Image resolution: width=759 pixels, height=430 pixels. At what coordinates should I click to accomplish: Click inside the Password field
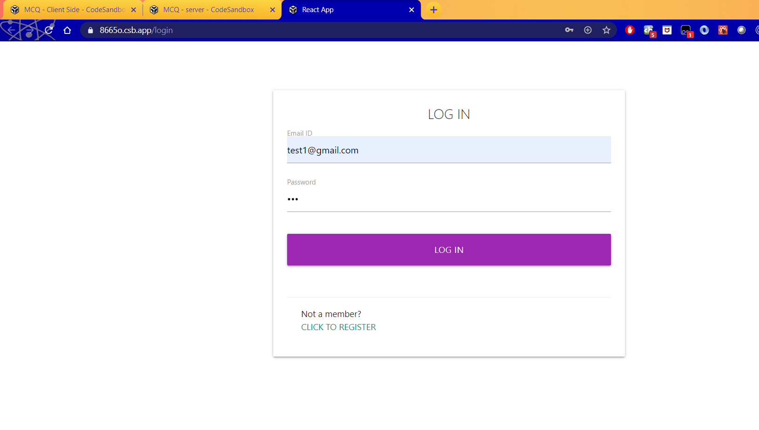(x=448, y=199)
